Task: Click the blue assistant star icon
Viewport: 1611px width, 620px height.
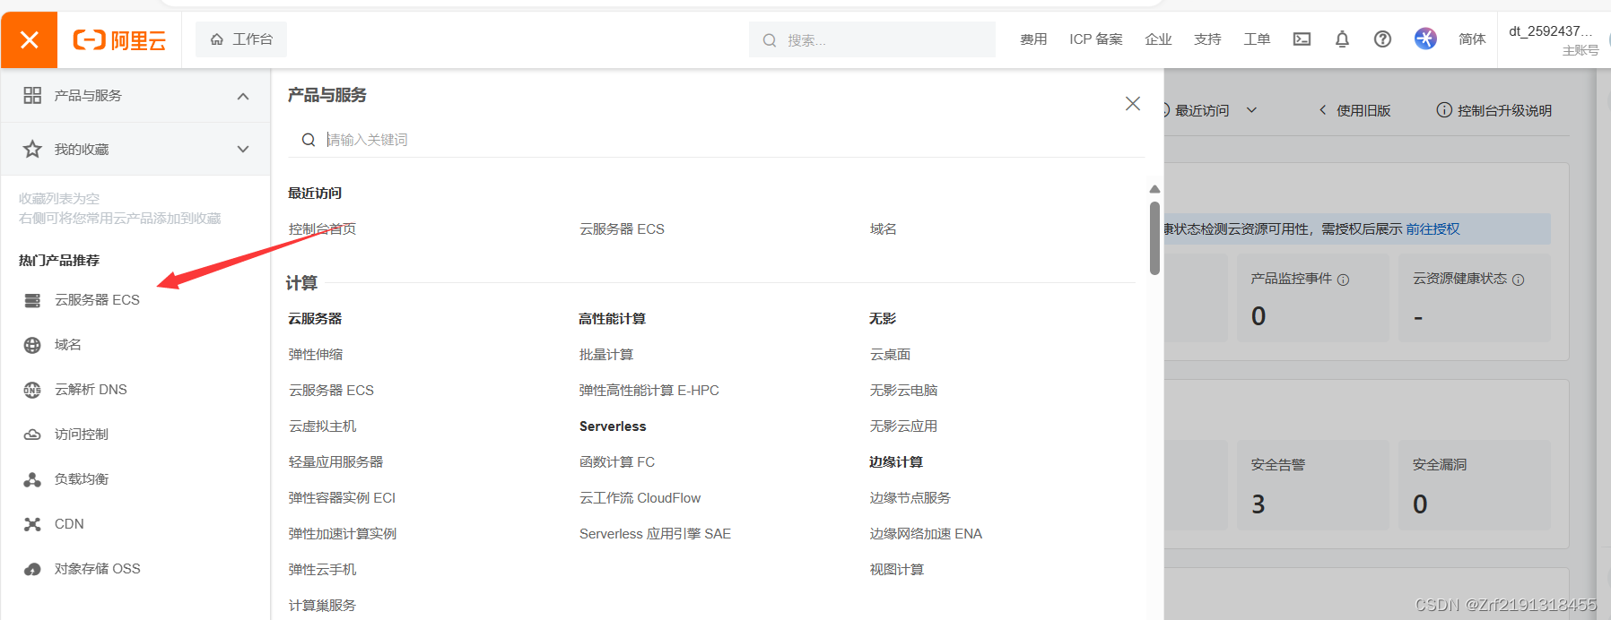Action: (1425, 39)
